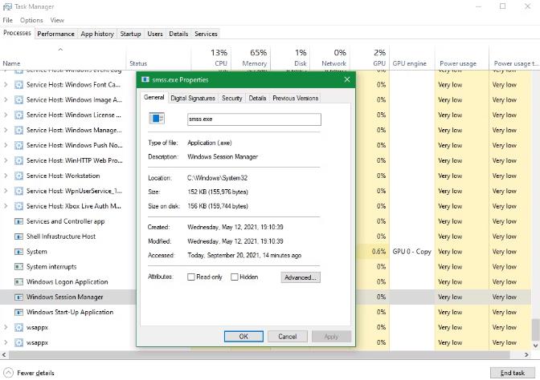Toggle the Read-only attribute checkbox
Screen dimensions: 540x380
coord(190,277)
